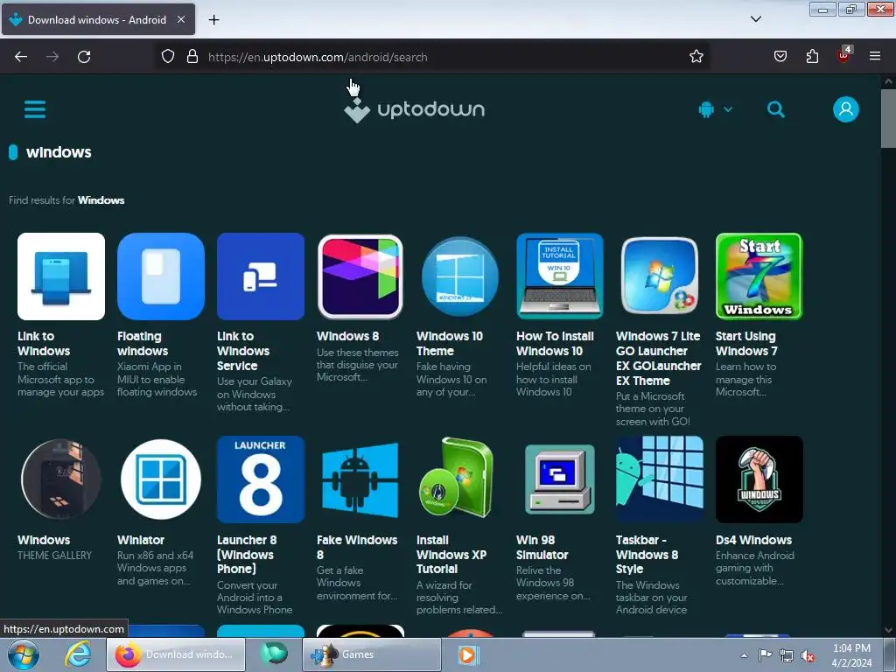Image resolution: width=896 pixels, height=672 pixels.
Task: Open the Link to Windows app icon
Action: [61, 276]
